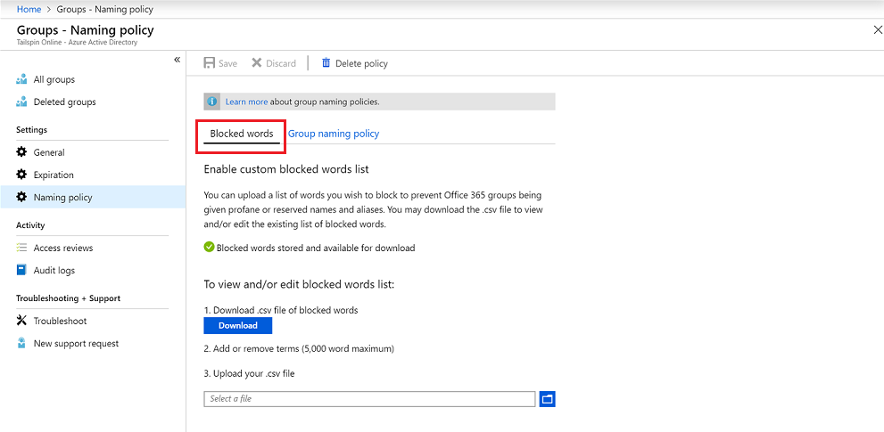Screen dimensions: 884x432
Task: Follow the Learn more link
Action: click(x=246, y=102)
